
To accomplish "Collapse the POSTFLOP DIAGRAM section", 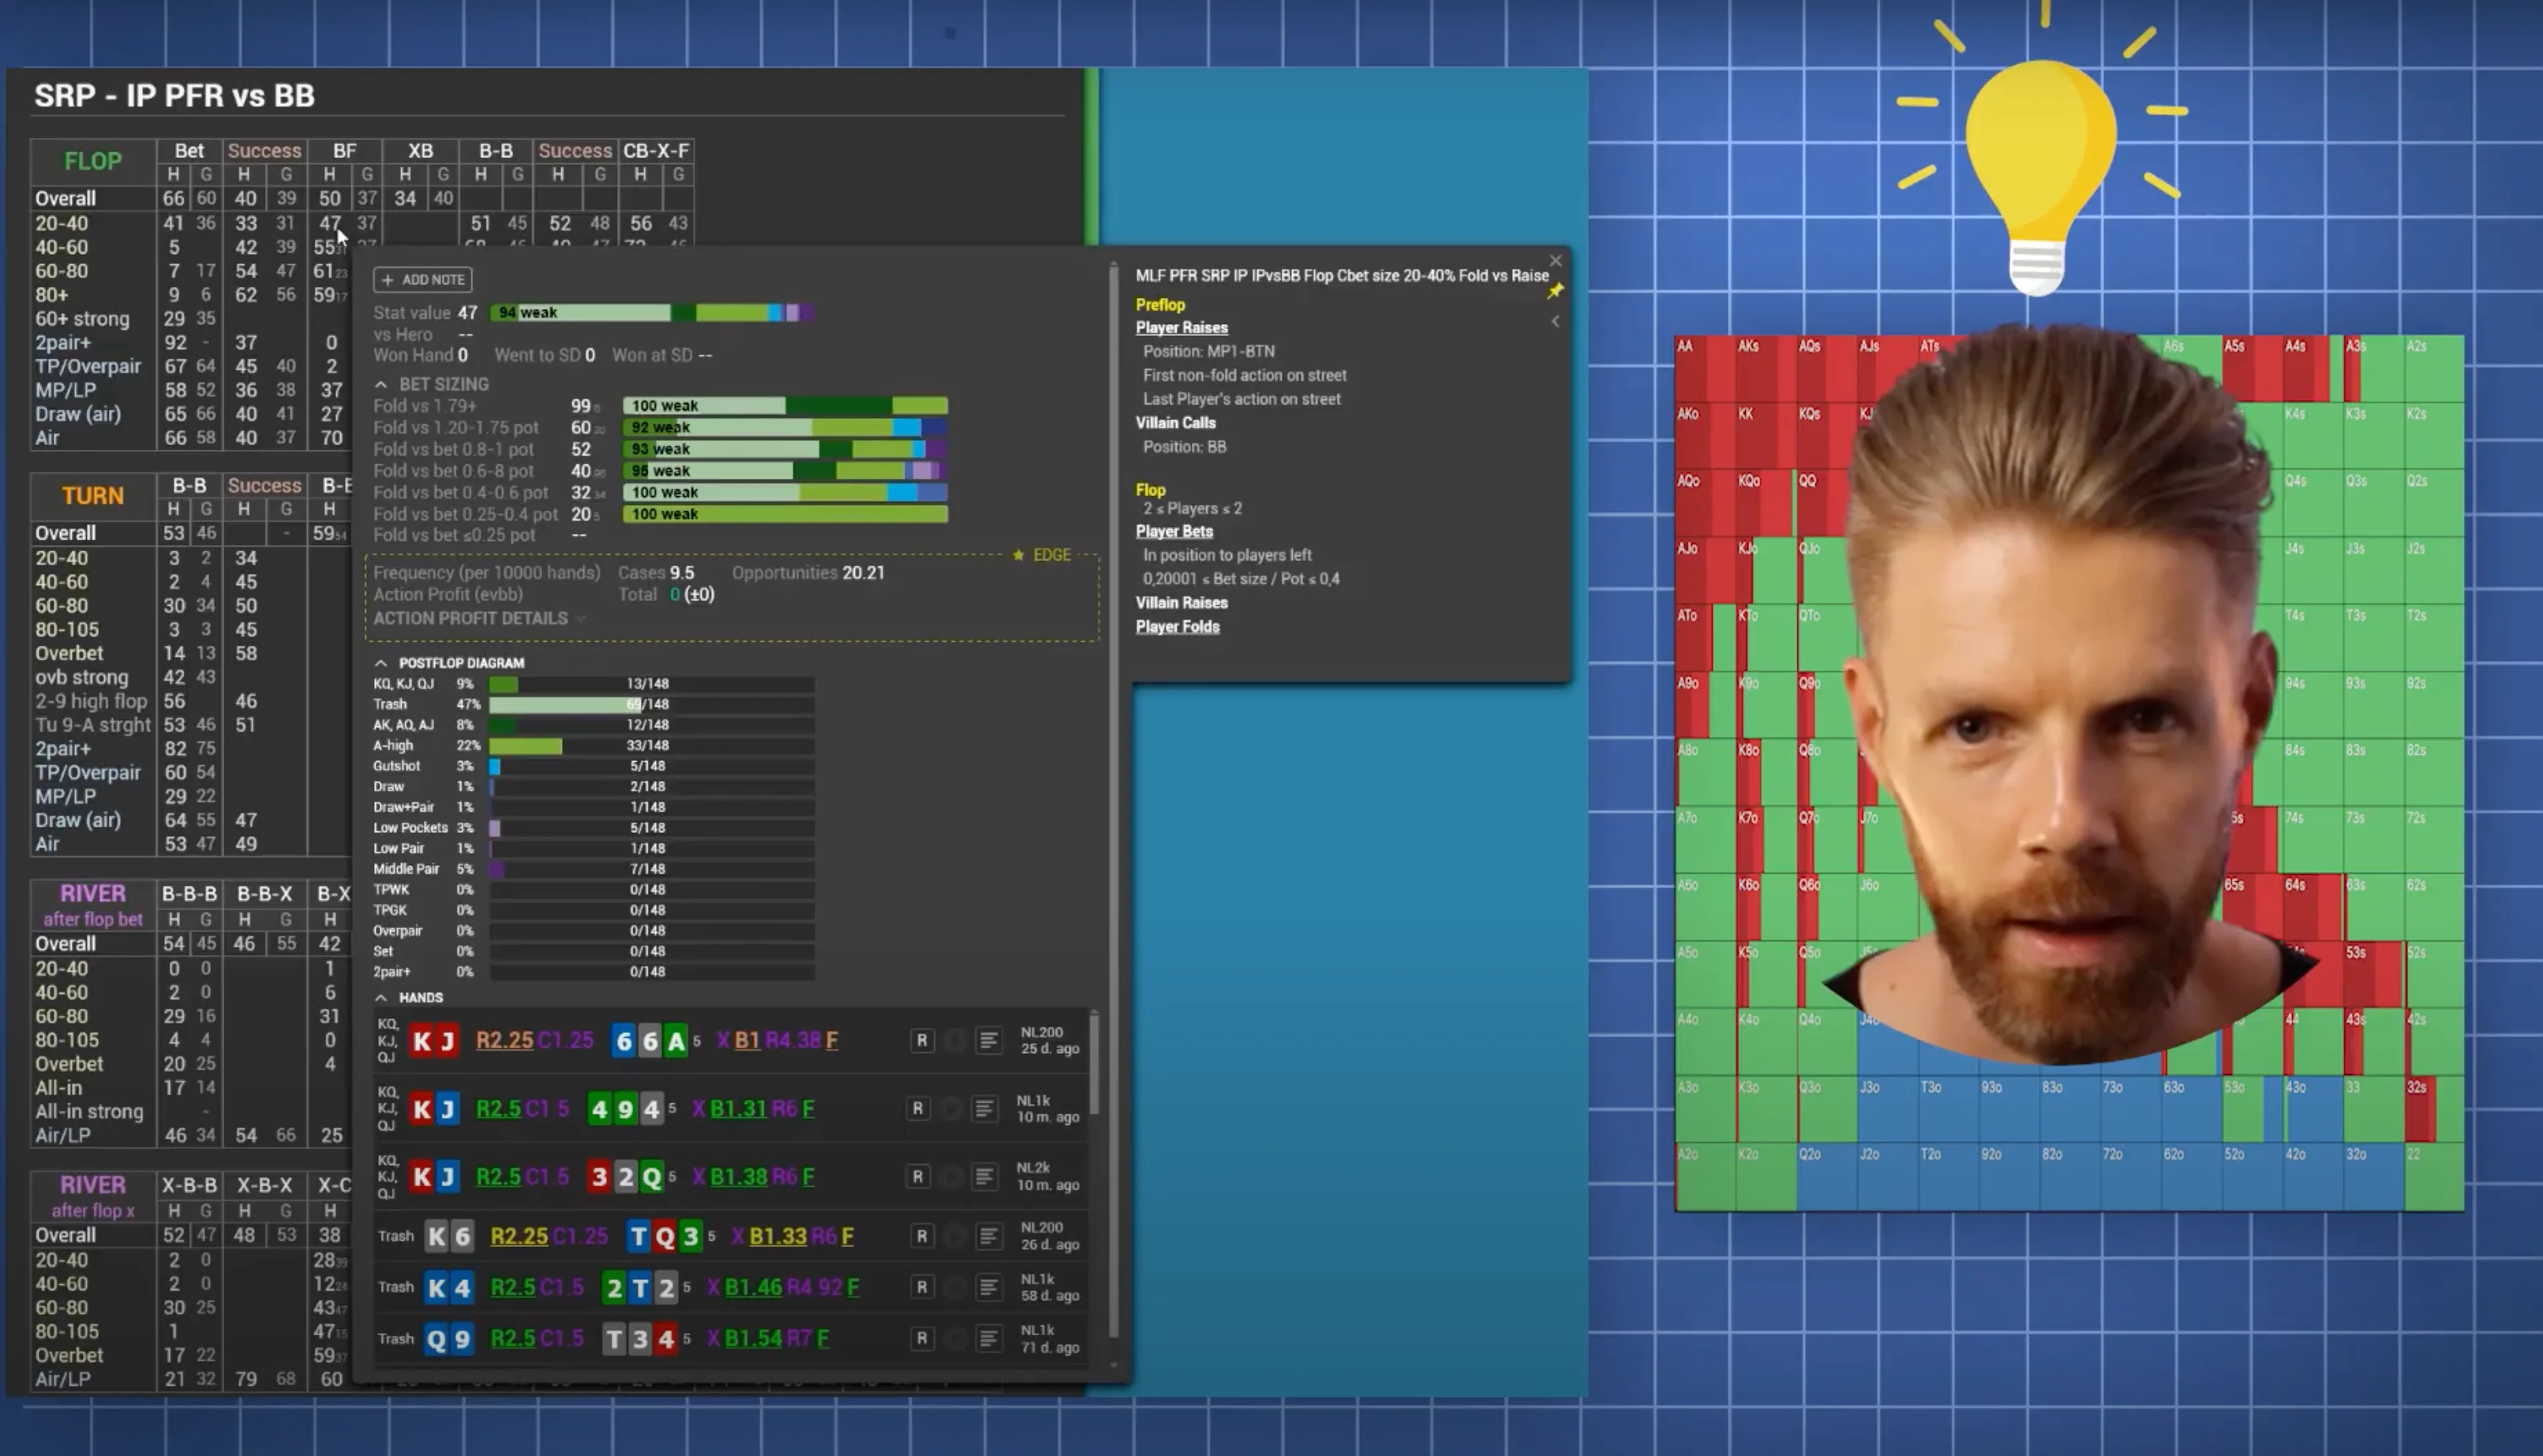I will [x=381, y=663].
